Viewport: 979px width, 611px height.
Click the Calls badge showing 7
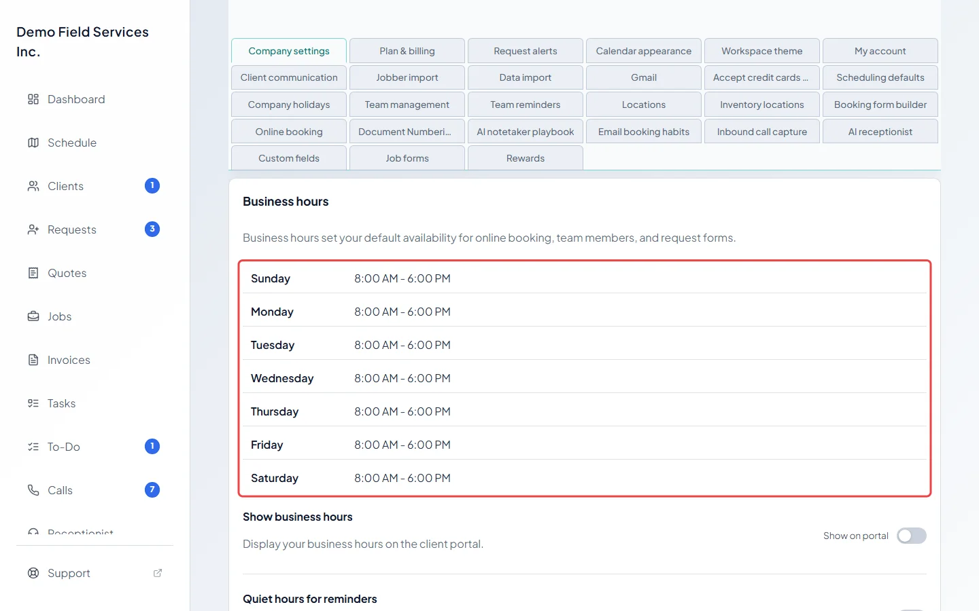coord(152,489)
